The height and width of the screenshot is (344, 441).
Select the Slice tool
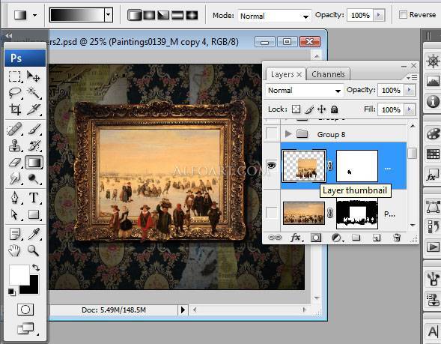[x=34, y=109]
